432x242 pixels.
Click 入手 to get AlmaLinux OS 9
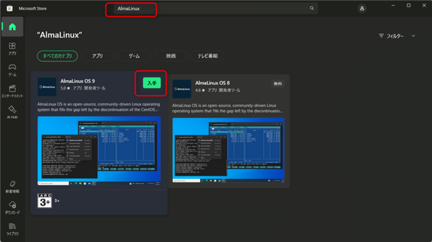pyautogui.click(x=152, y=83)
